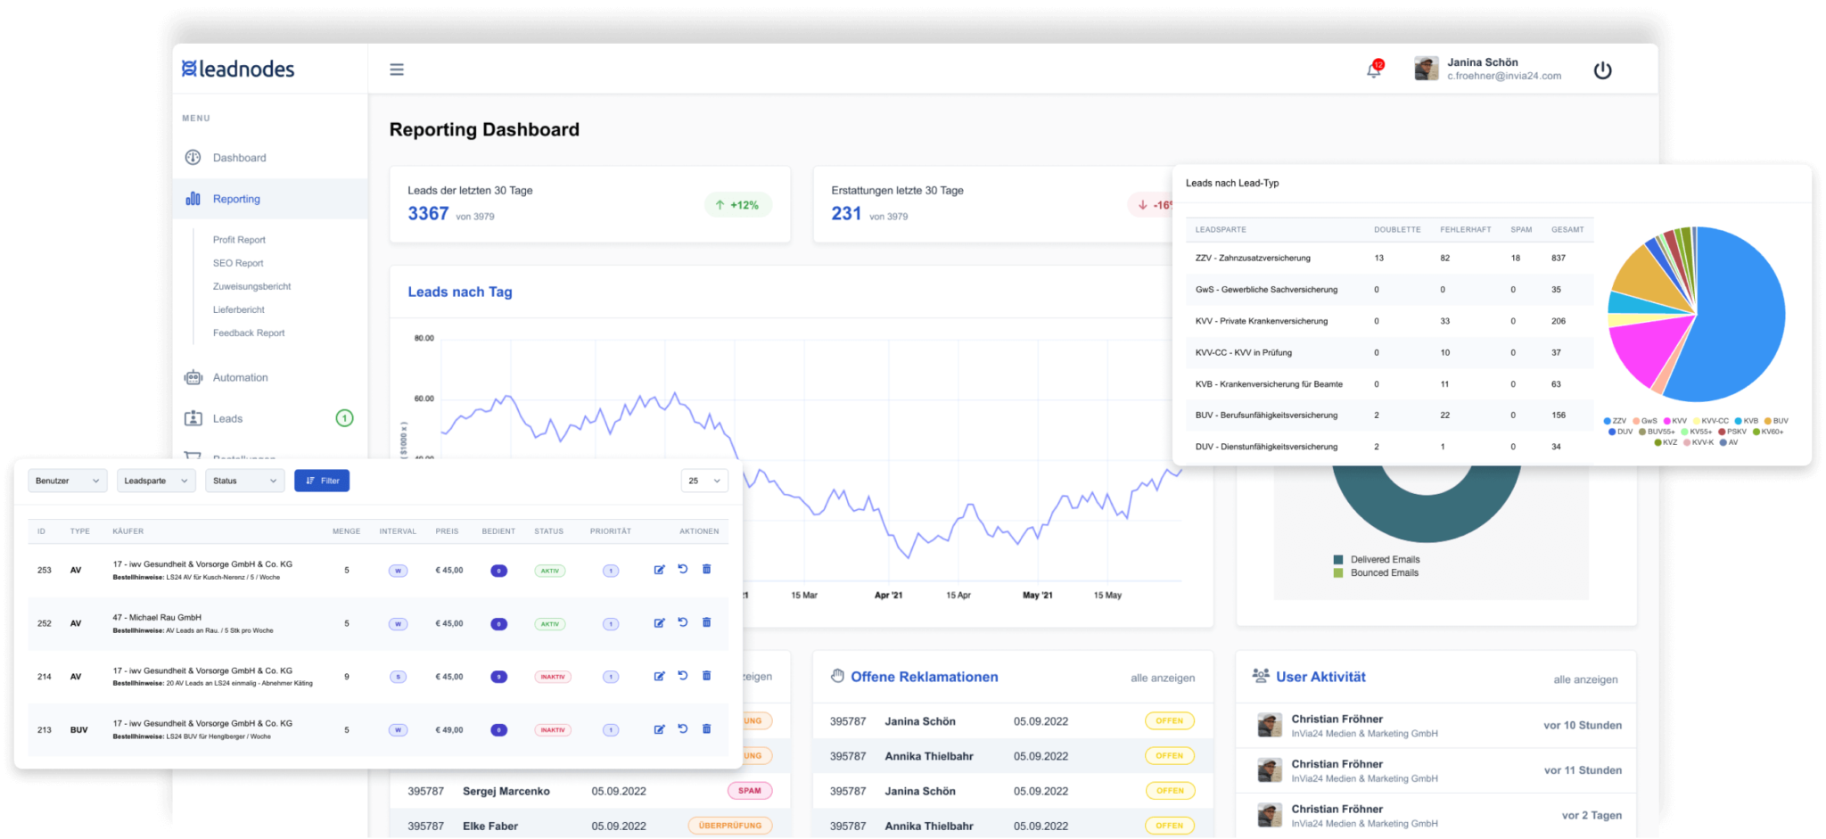The height and width of the screenshot is (839, 1826).
Task: Open the SEO Report menu entry
Action: 237,263
